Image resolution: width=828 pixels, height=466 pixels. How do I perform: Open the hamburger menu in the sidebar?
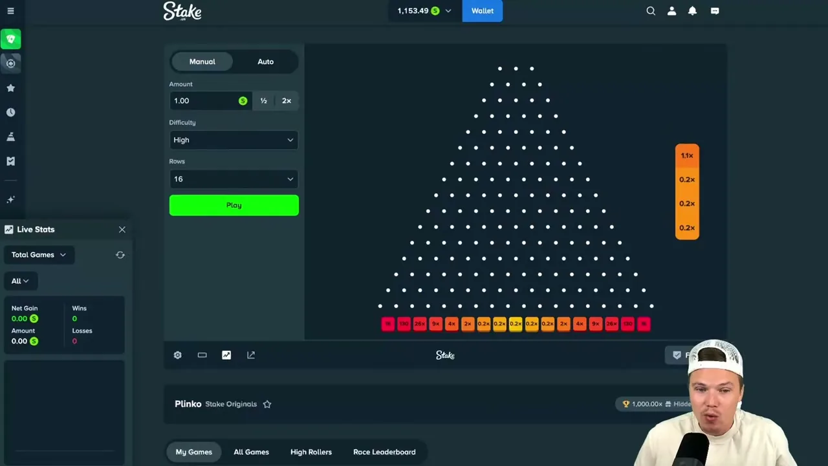coord(10,11)
